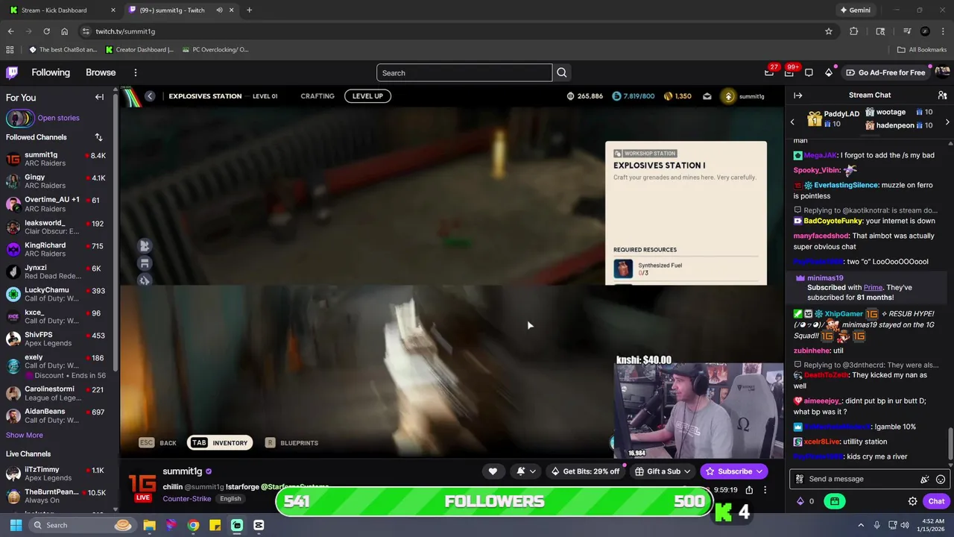Open the Twitch more-options menu next to Browse
Image resolution: width=954 pixels, height=537 pixels.
136,72
